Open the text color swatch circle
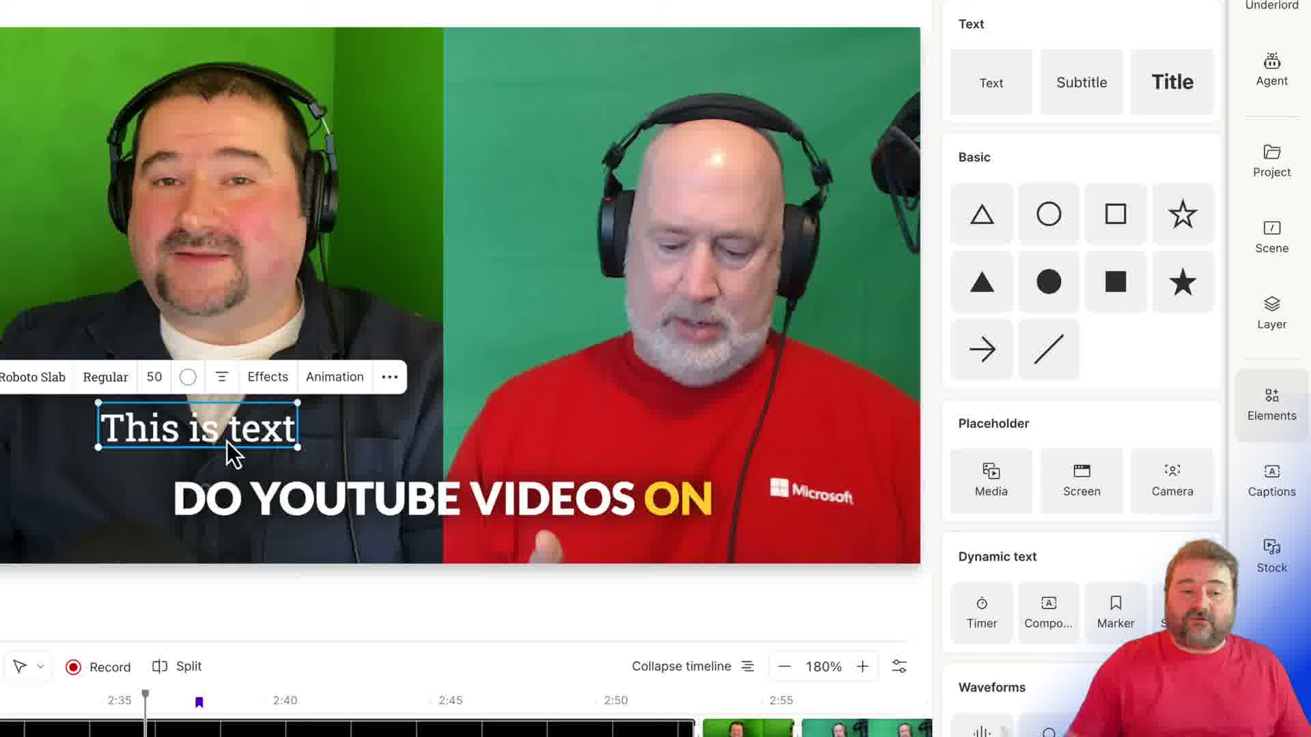Viewport: 1311px width, 737px height. pyautogui.click(x=188, y=377)
